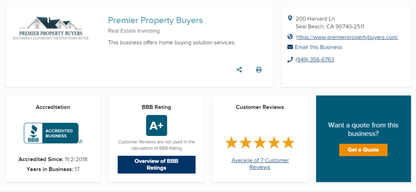The width and height of the screenshot is (416, 192).
Task: Click the phone handset icon
Action: coord(290,59)
